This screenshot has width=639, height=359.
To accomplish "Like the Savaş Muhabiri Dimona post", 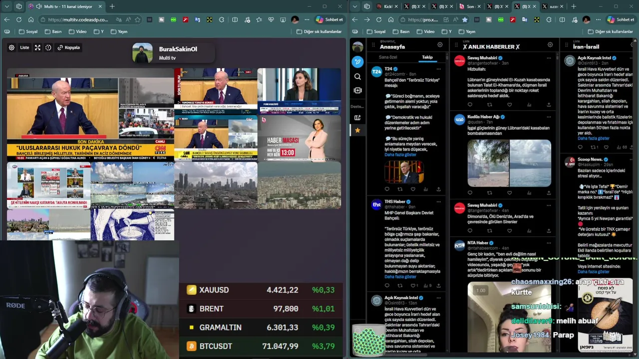I will pyautogui.click(x=509, y=231).
